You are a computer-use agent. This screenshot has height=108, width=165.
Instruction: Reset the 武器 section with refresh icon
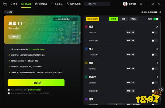156,63
